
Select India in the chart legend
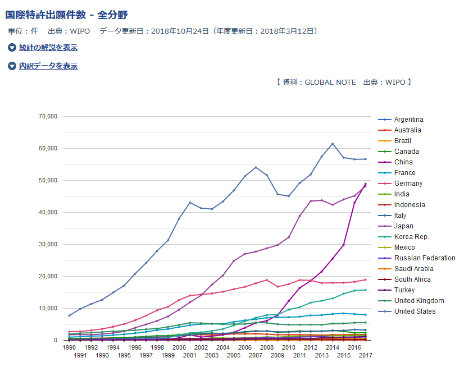402,194
